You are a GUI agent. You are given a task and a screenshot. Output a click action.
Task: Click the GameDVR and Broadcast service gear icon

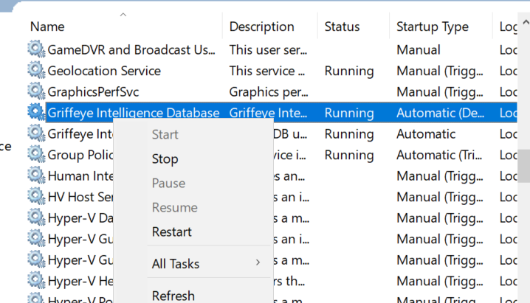tap(36, 50)
